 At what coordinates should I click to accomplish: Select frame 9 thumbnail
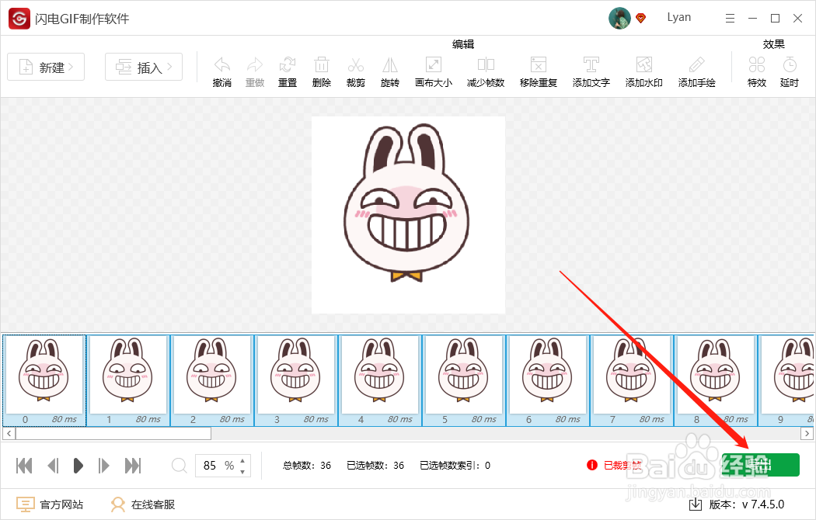tap(786, 380)
